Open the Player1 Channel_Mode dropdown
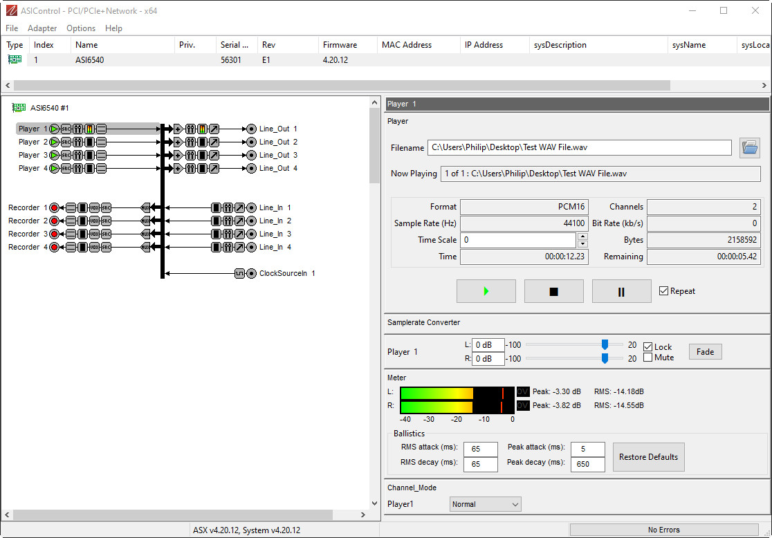The height and width of the screenshot is (538, 772). pos(485,504)
